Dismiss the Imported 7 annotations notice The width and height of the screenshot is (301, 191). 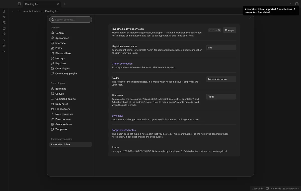click(x=271, y=11)
